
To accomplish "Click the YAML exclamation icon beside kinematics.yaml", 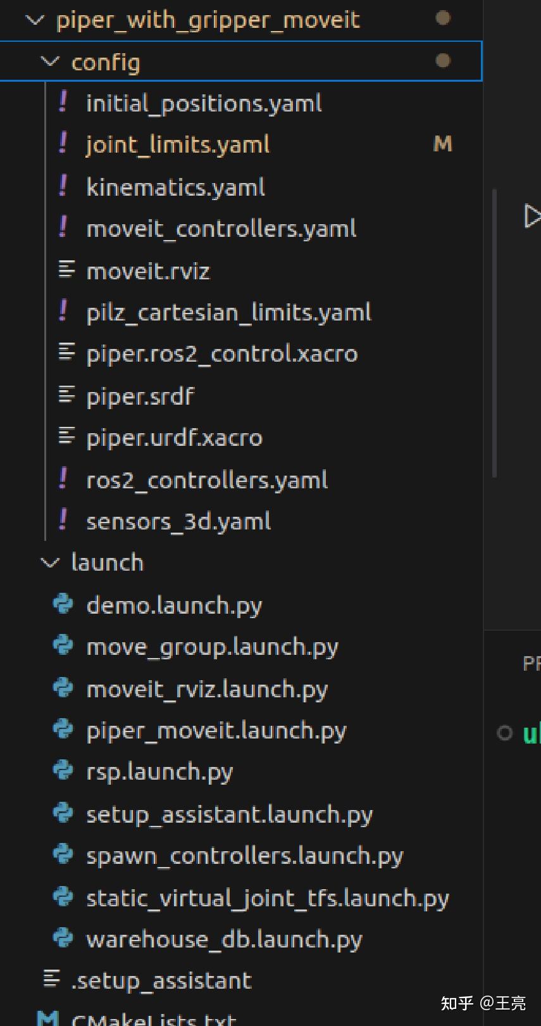I will (63, 186).
